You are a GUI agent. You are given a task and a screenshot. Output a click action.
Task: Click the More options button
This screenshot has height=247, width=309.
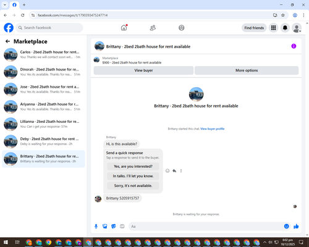(247, 70)
